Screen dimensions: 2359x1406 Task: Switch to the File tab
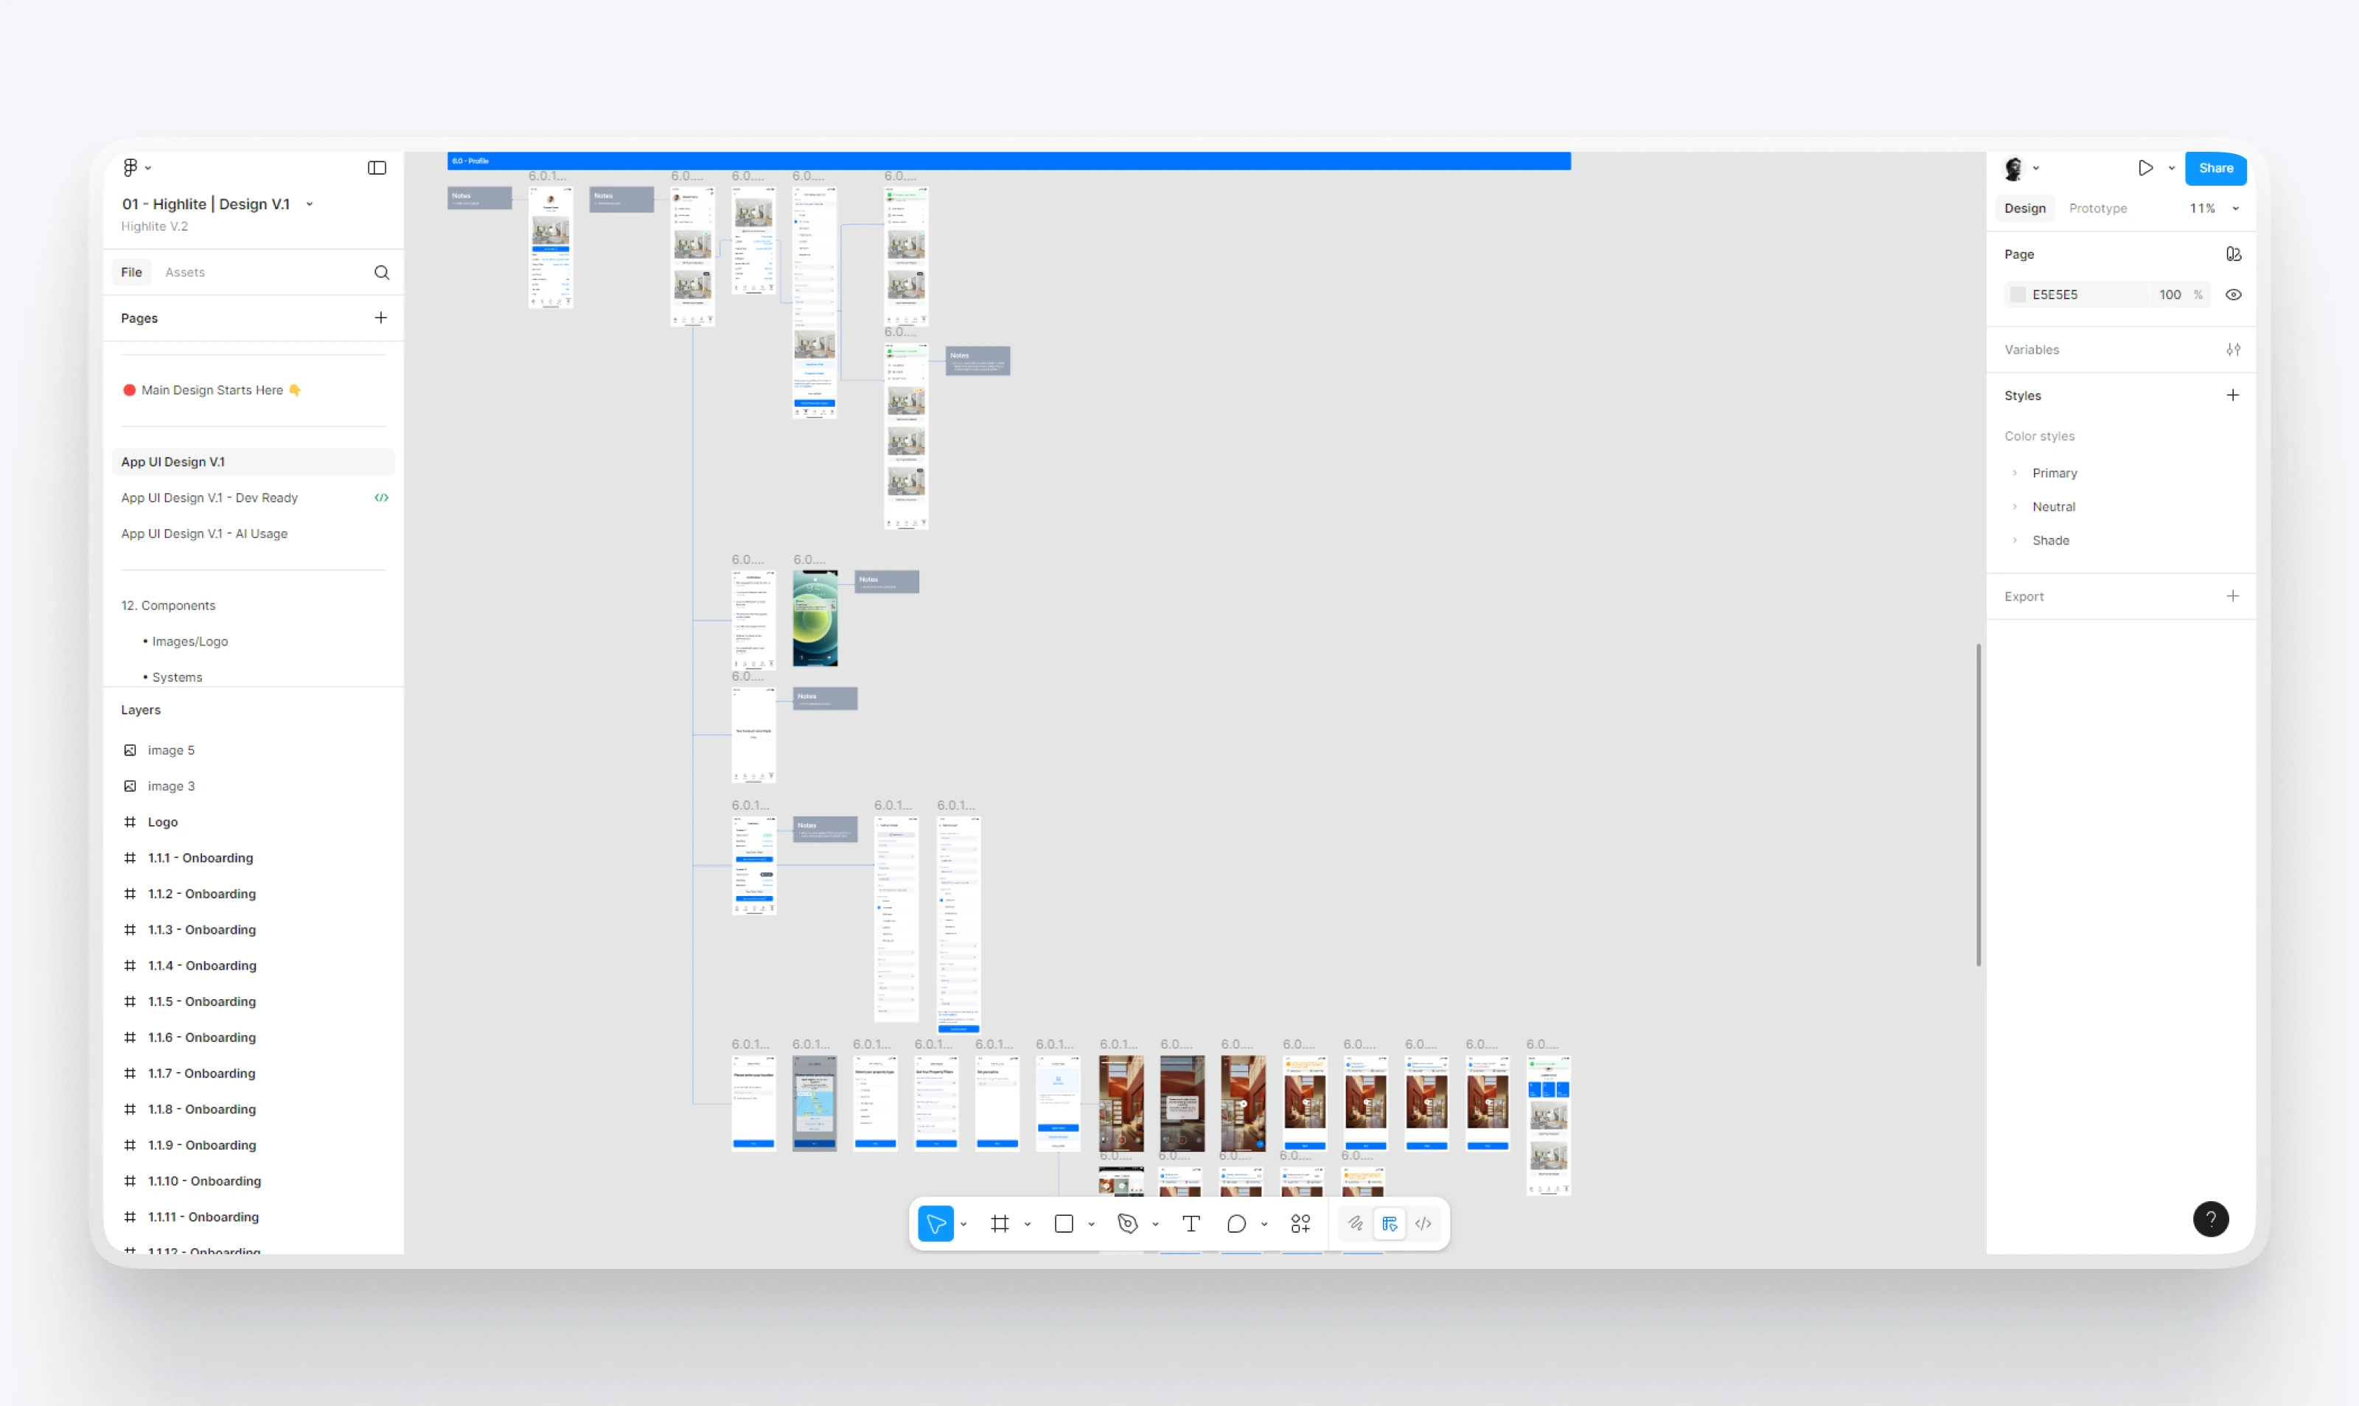[132, 273]
